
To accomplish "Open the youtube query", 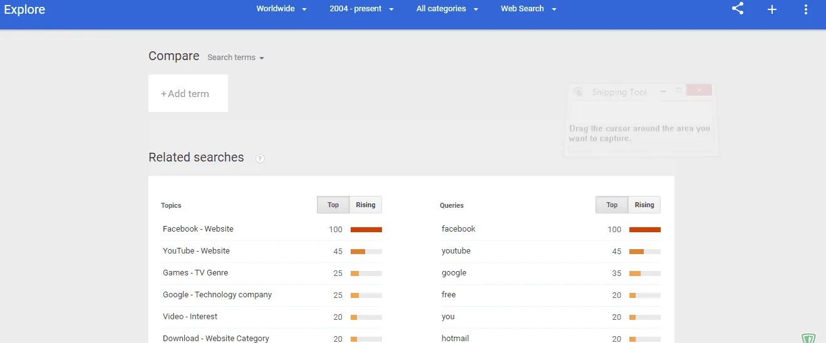I will 456,251.
